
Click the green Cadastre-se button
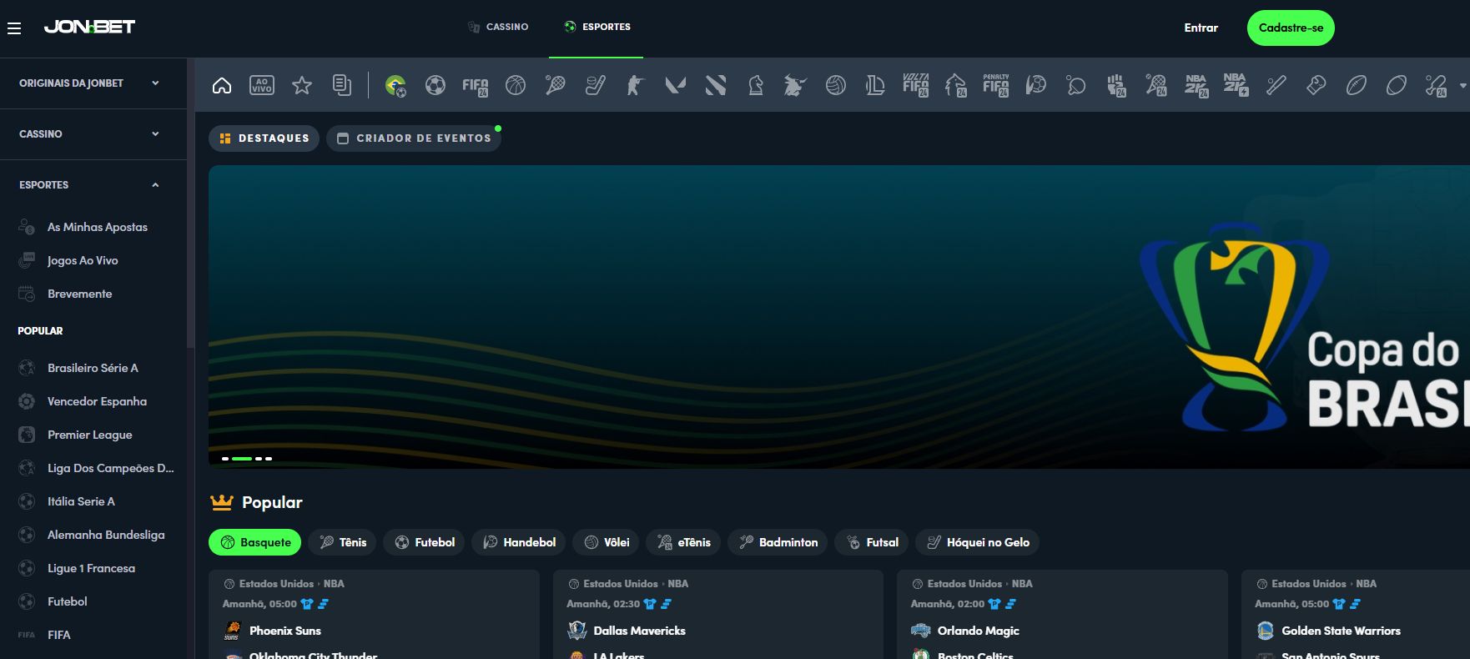(1291, 28)
